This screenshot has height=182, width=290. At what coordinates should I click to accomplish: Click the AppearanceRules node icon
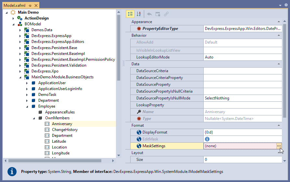click(40, 112)
